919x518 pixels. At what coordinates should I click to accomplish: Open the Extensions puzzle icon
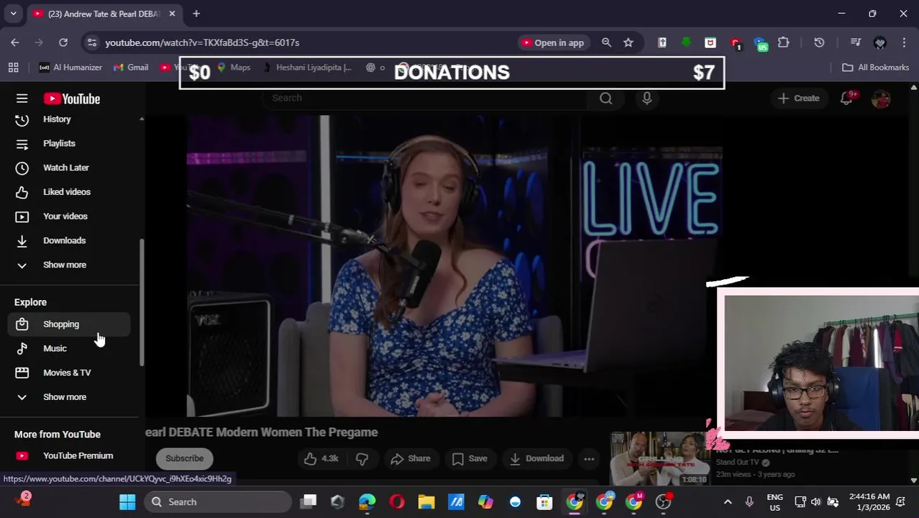click(784, 42)
